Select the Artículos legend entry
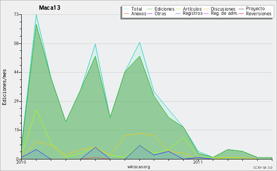Image resolution: width=277 pixels, height=171 pixels. [x=192, y=9]
